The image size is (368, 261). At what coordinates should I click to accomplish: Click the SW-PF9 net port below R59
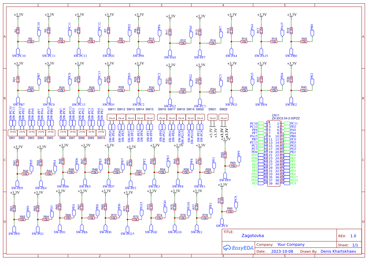click(225, 176)
